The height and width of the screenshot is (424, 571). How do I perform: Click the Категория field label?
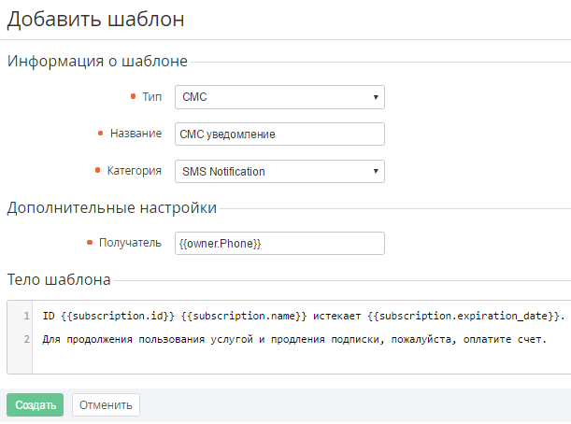point(135,171)
